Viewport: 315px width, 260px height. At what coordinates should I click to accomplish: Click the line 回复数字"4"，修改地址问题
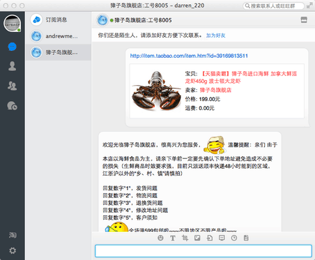(135, 211)
